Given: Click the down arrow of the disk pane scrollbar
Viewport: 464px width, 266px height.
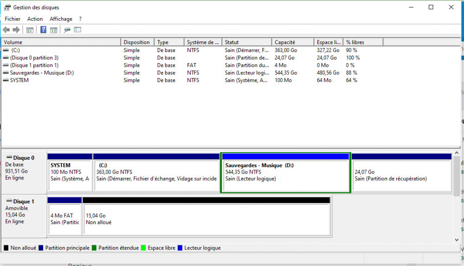Looking at the screenshot, I should [x=456, y=240].
